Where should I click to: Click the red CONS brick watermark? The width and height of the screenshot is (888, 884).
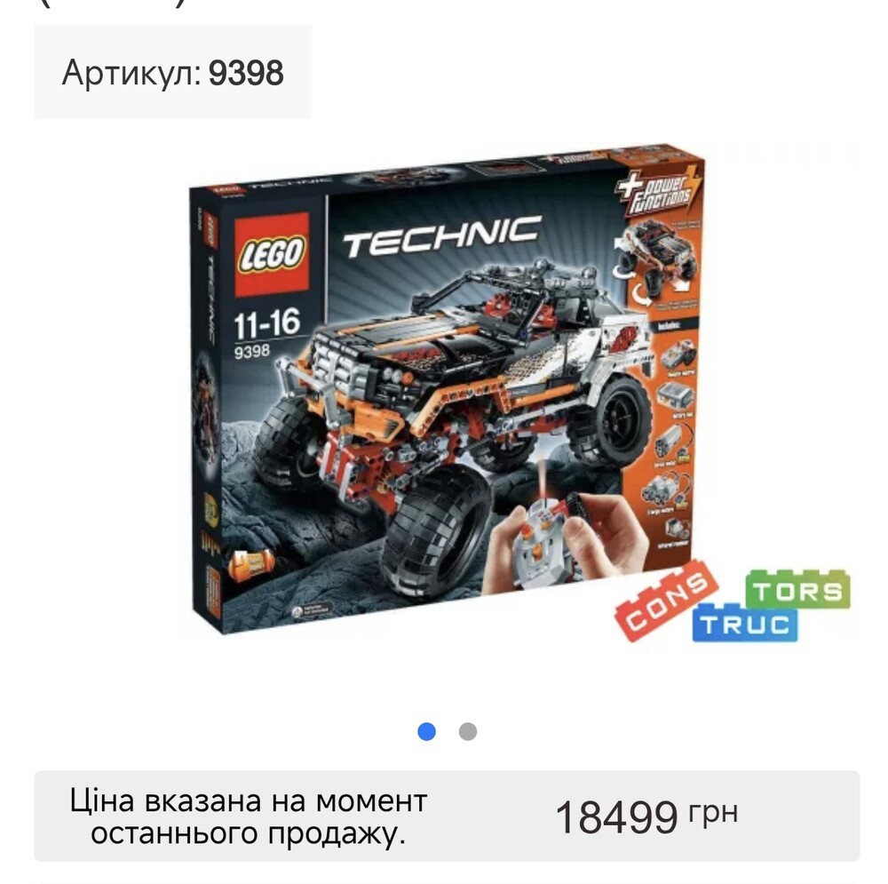coord(667,601)
